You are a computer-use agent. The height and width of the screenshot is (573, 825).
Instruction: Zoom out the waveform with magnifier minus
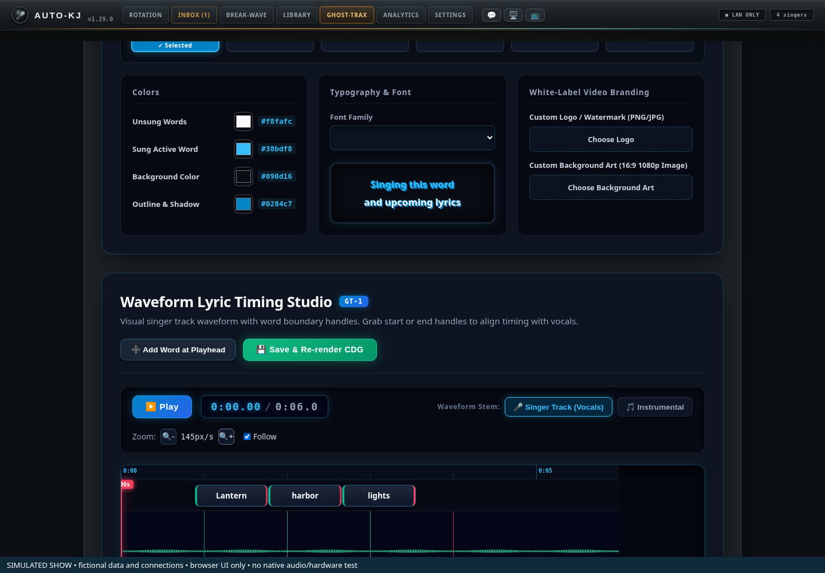coord(168,437)
